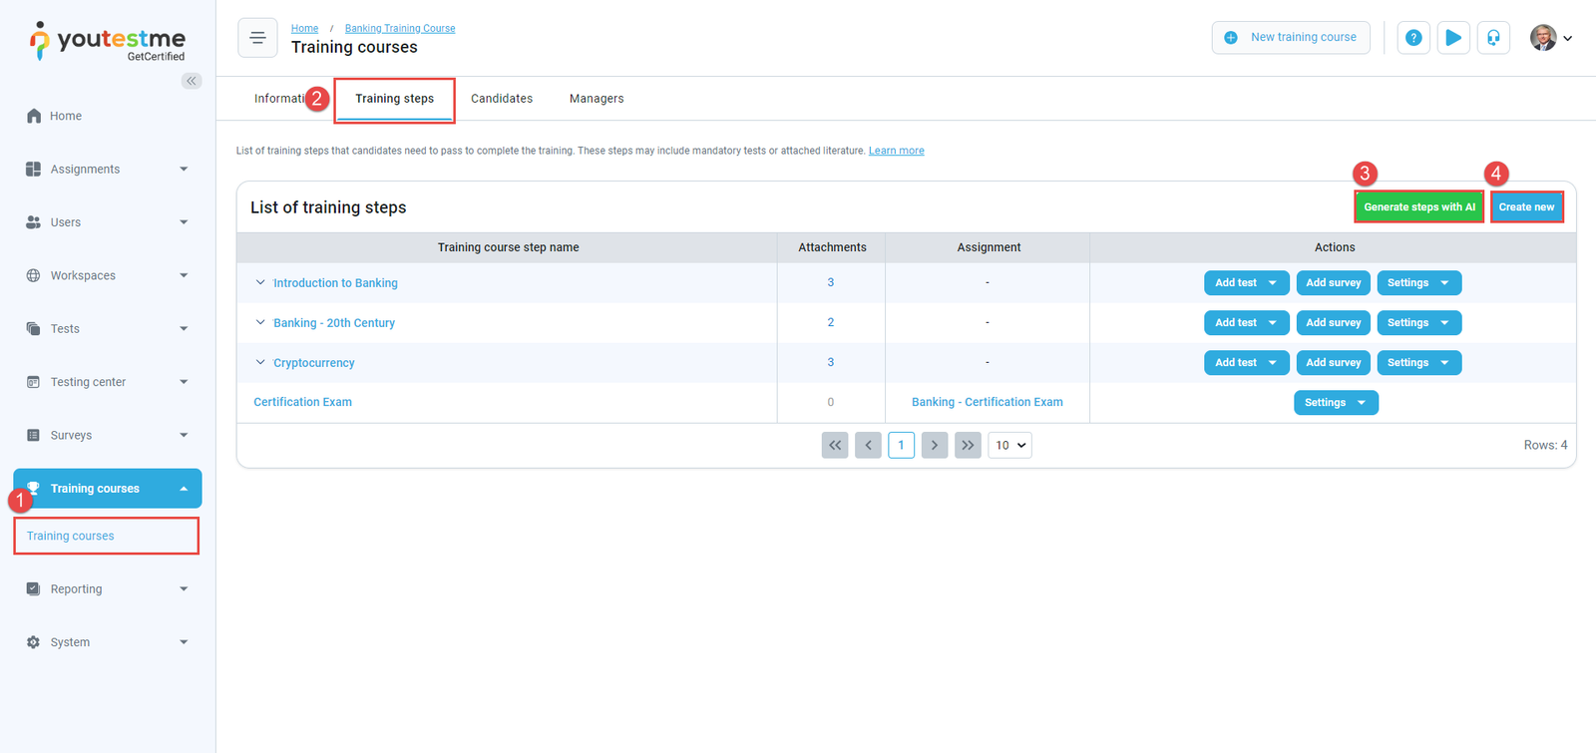The image size is (1596, 753).
Task: Click the Create new button
Action: click(1526, 207)
